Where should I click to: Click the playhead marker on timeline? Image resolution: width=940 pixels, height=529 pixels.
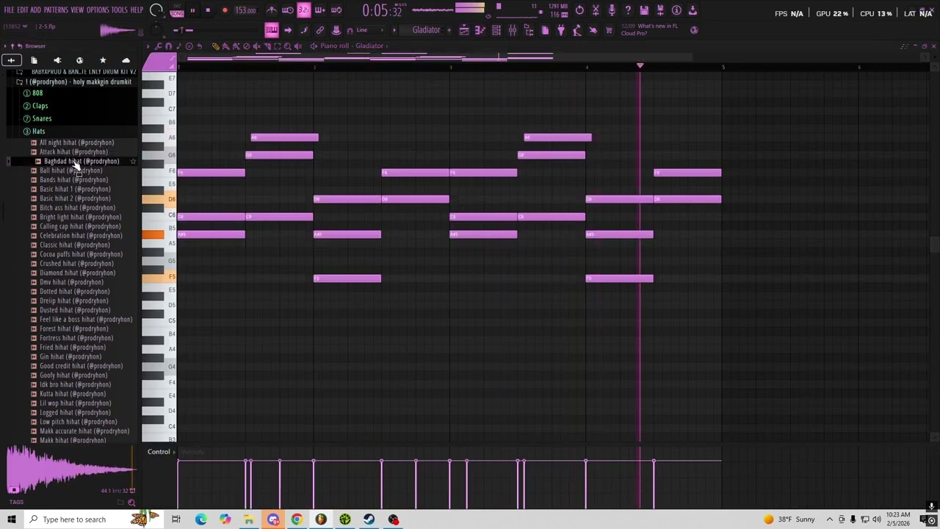640,66
